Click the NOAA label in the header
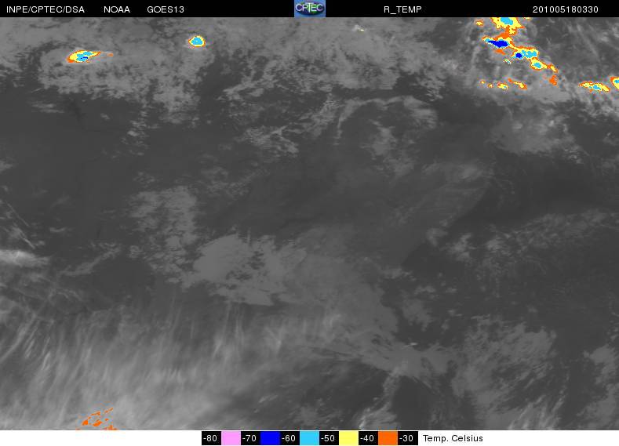The height and width of the screenshot is (446, 619). tap(116, 9)
